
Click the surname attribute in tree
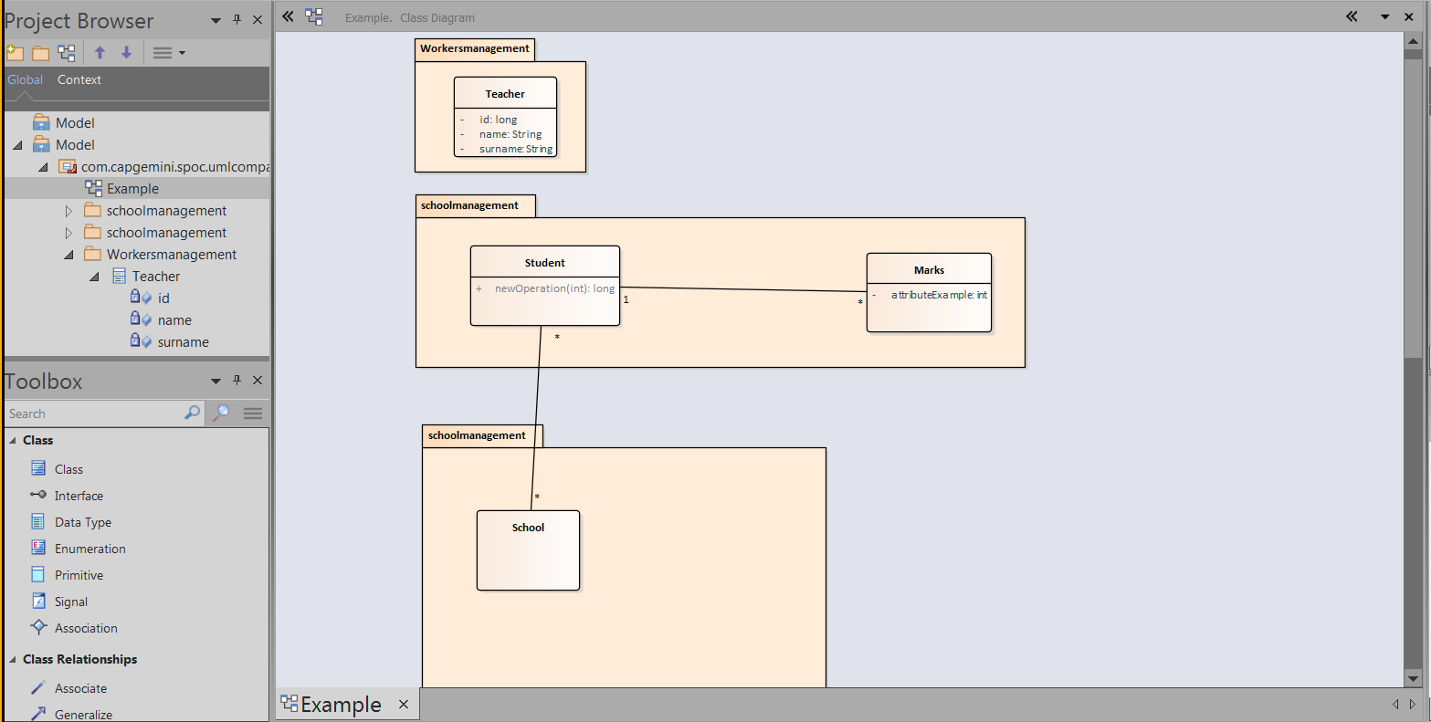(x=183, y=342)
